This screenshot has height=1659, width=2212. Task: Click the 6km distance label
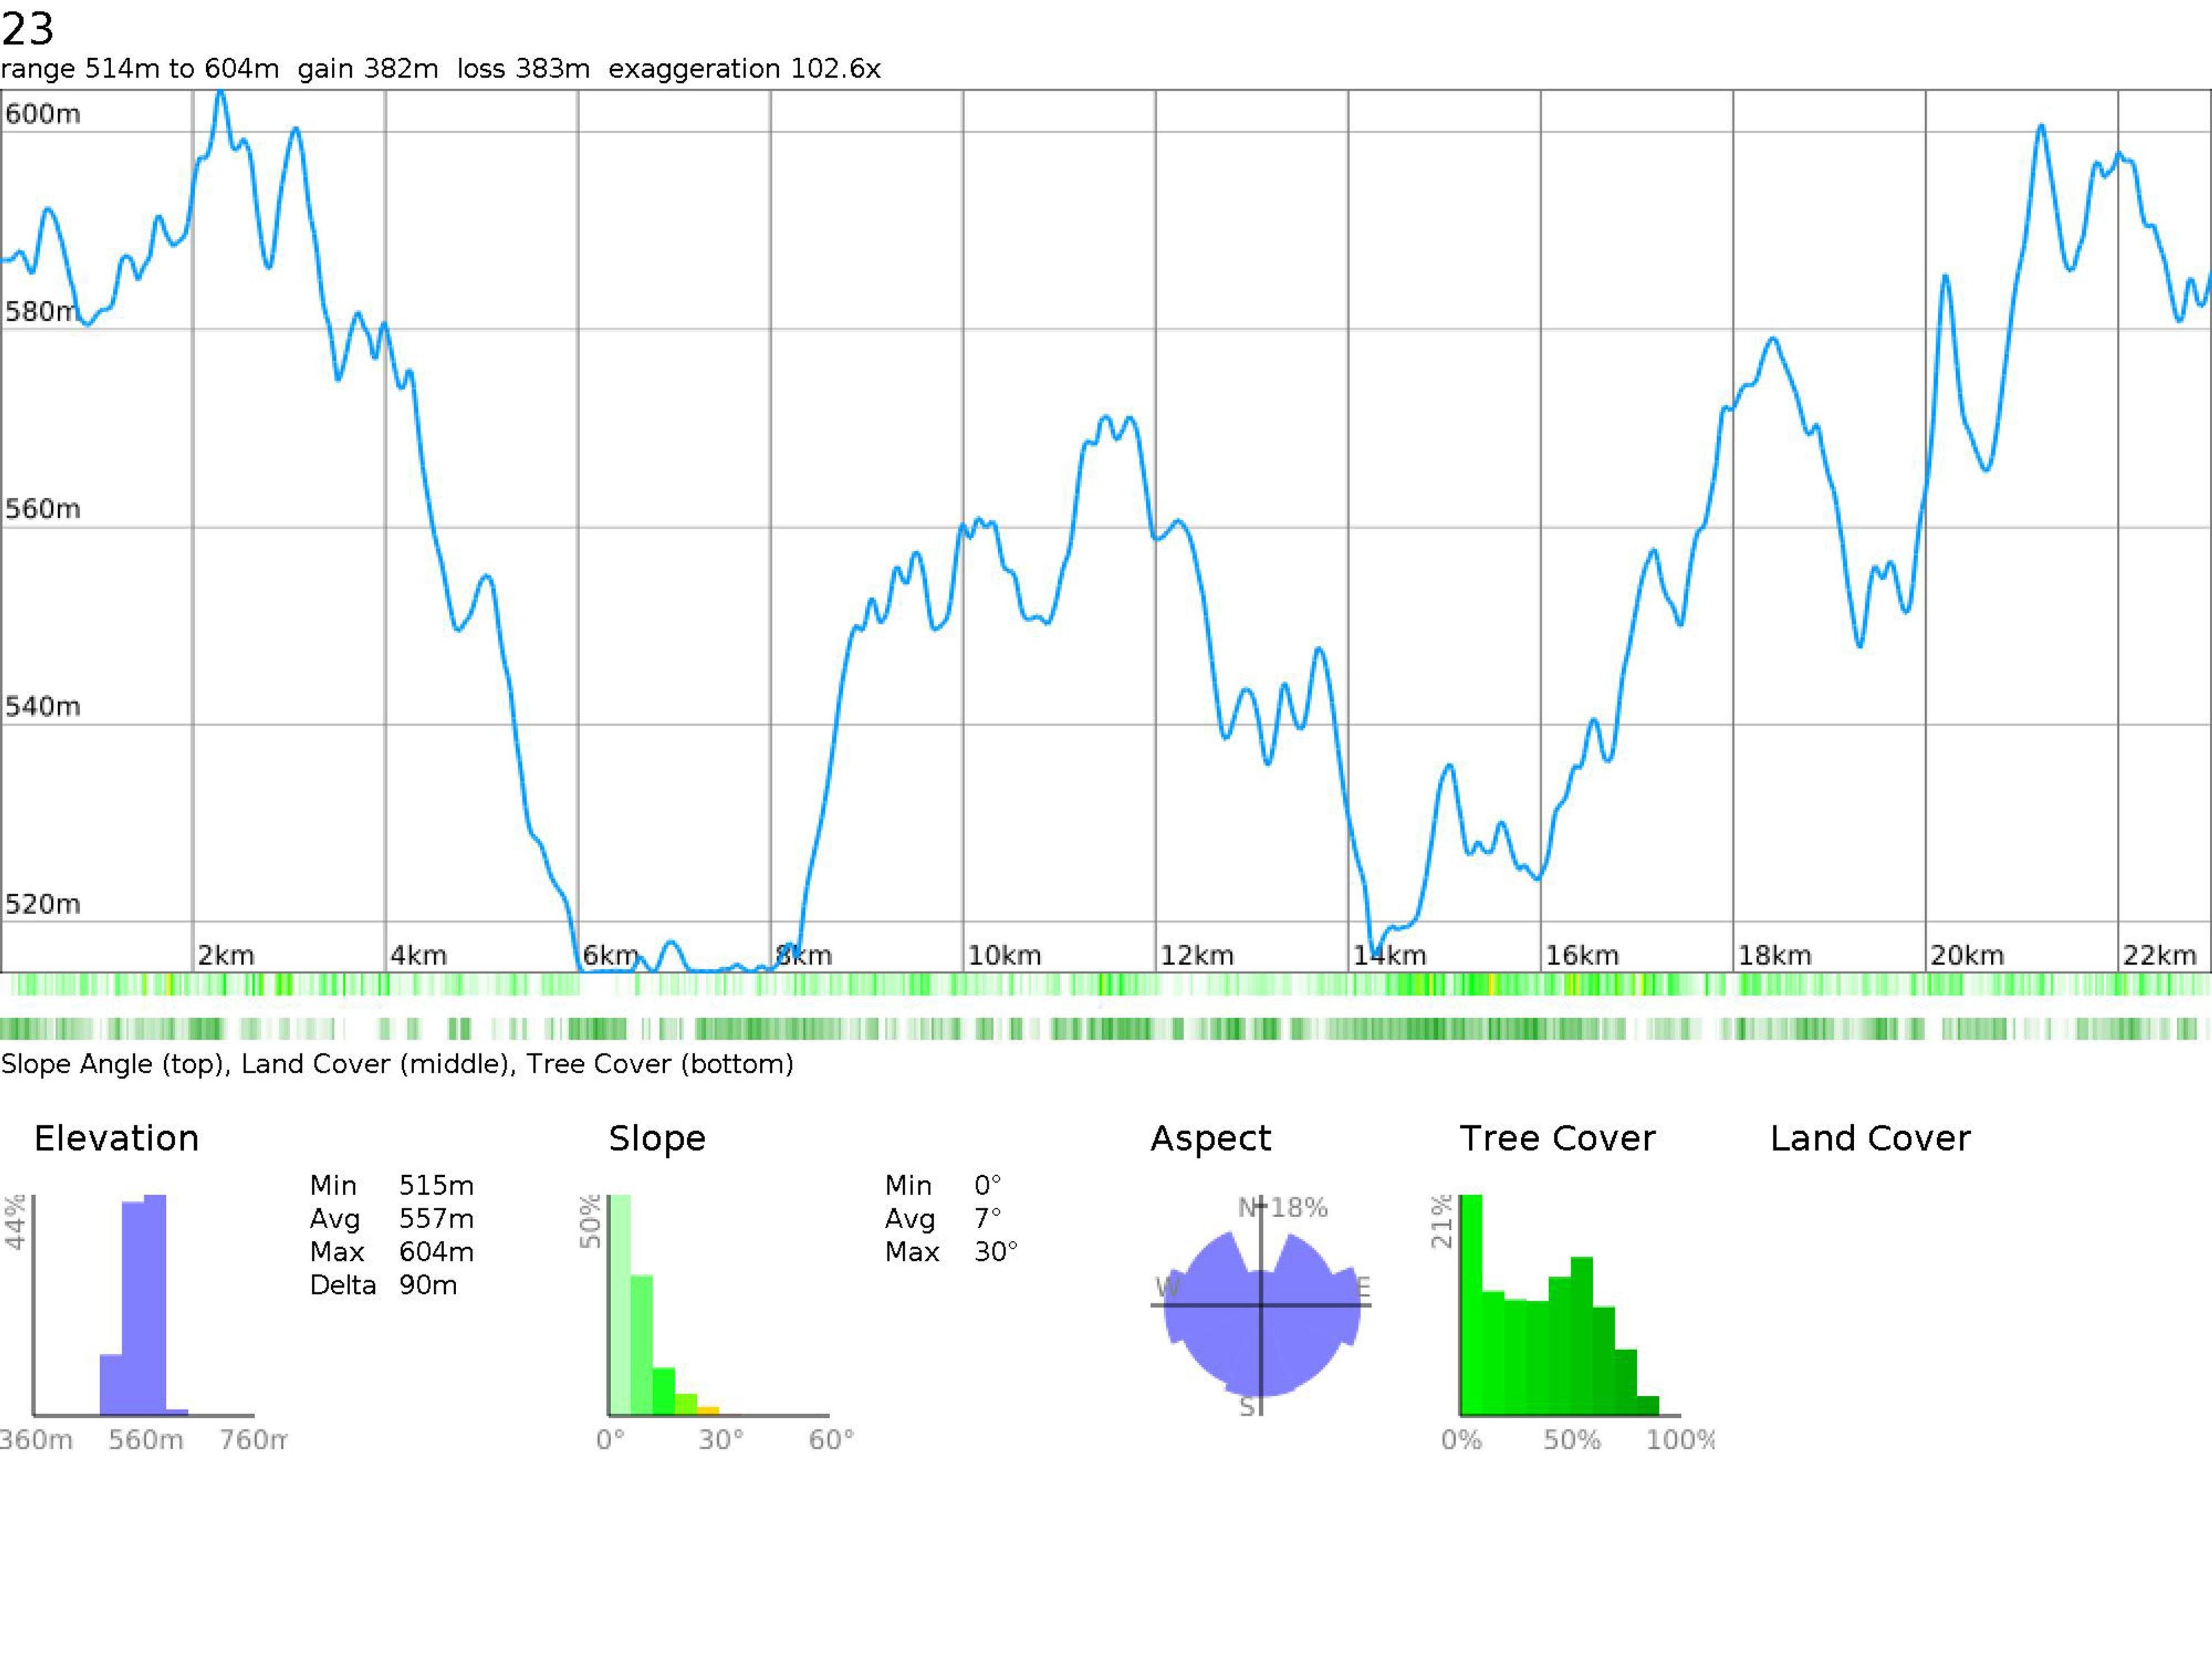pos(610,955)
